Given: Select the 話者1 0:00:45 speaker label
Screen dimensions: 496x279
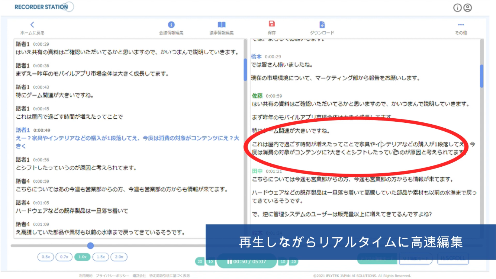Looking at the screenshot, I should coord(23,109).
